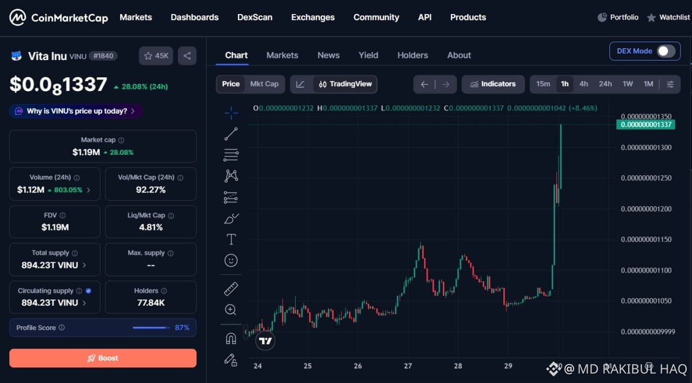Open the Dashboards menu

[195, 17]
